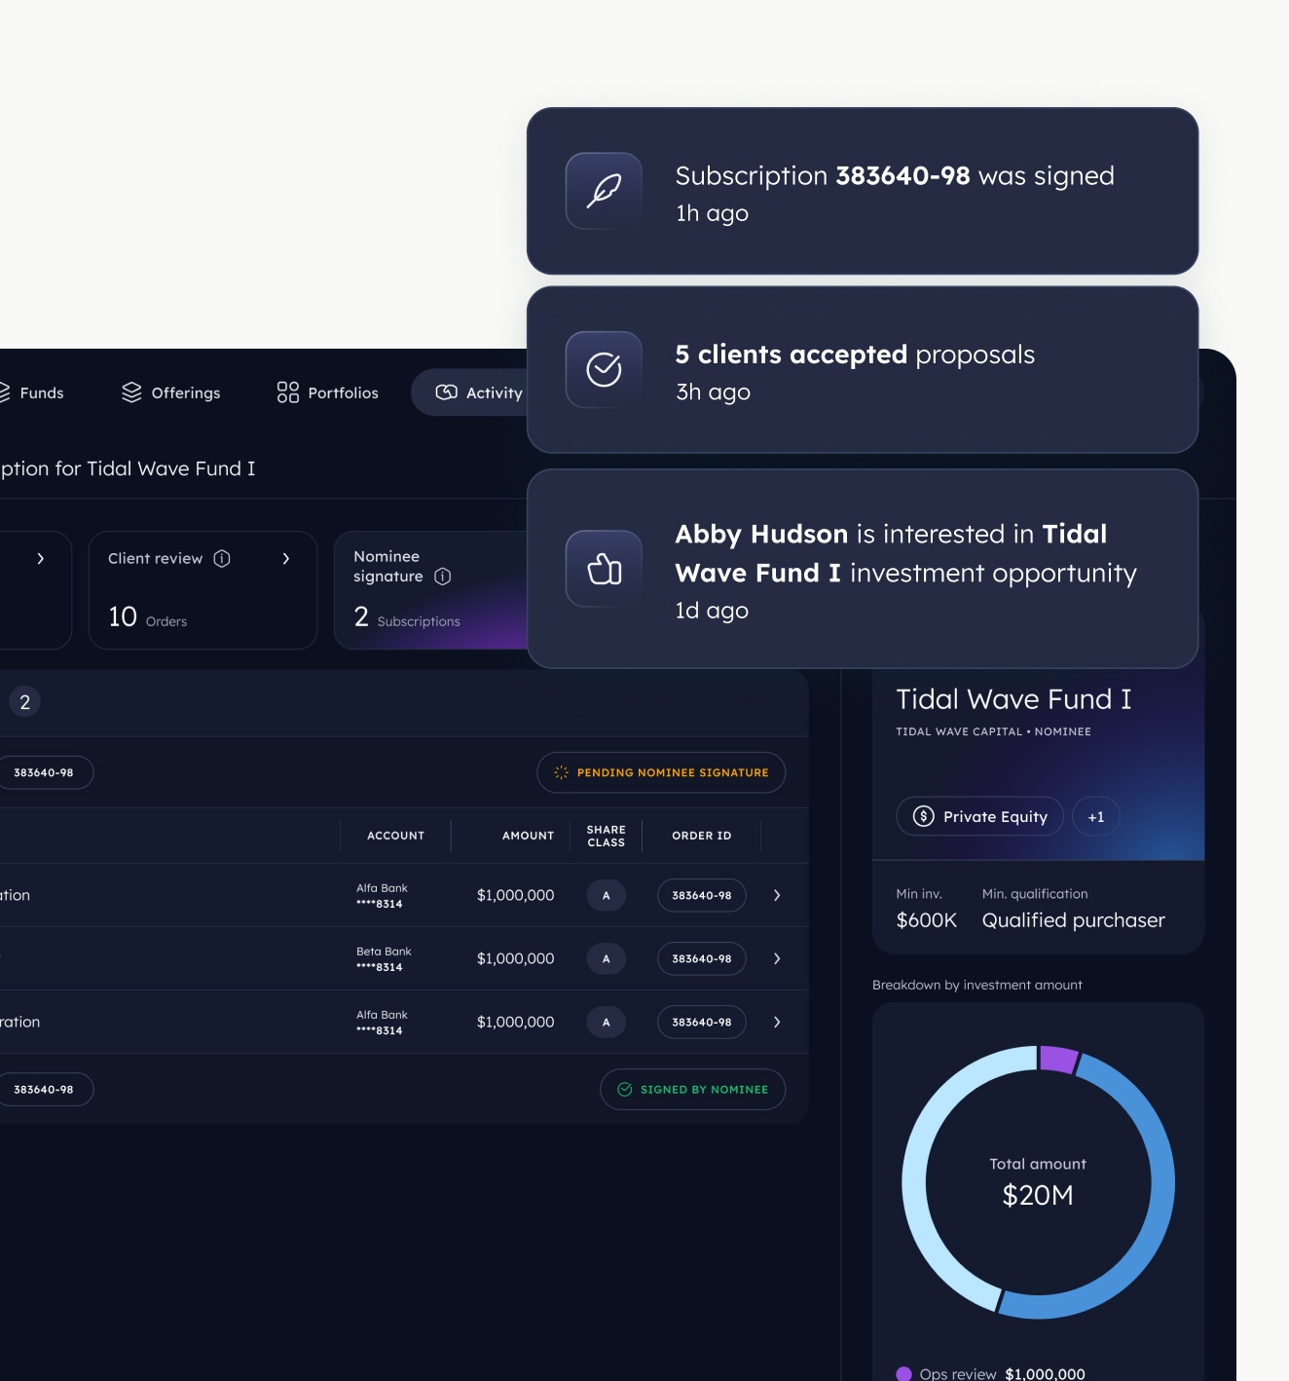Click the Client review info icon
Image resolution: width=1289 pixels, height=1381 pixels.
tap(222, 558)
